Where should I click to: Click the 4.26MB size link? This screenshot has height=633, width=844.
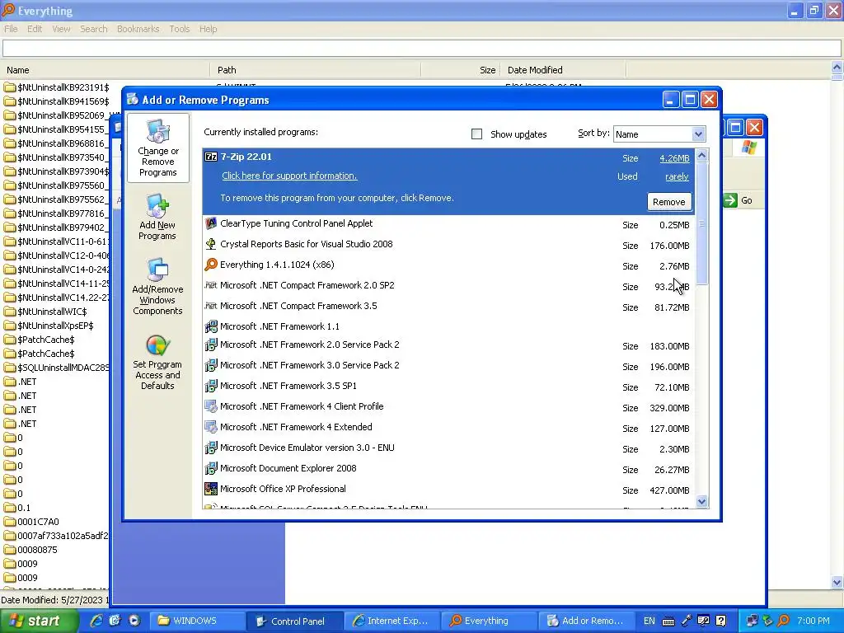[674, 158]
